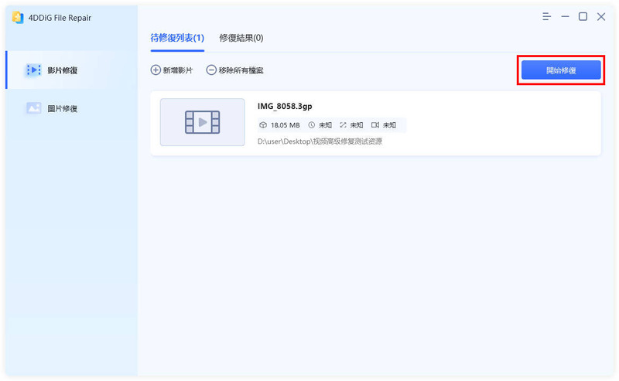Screen dimensions: 619x381
Task: Click the 18.05 MB file size value
Action: tap(285, 125)
